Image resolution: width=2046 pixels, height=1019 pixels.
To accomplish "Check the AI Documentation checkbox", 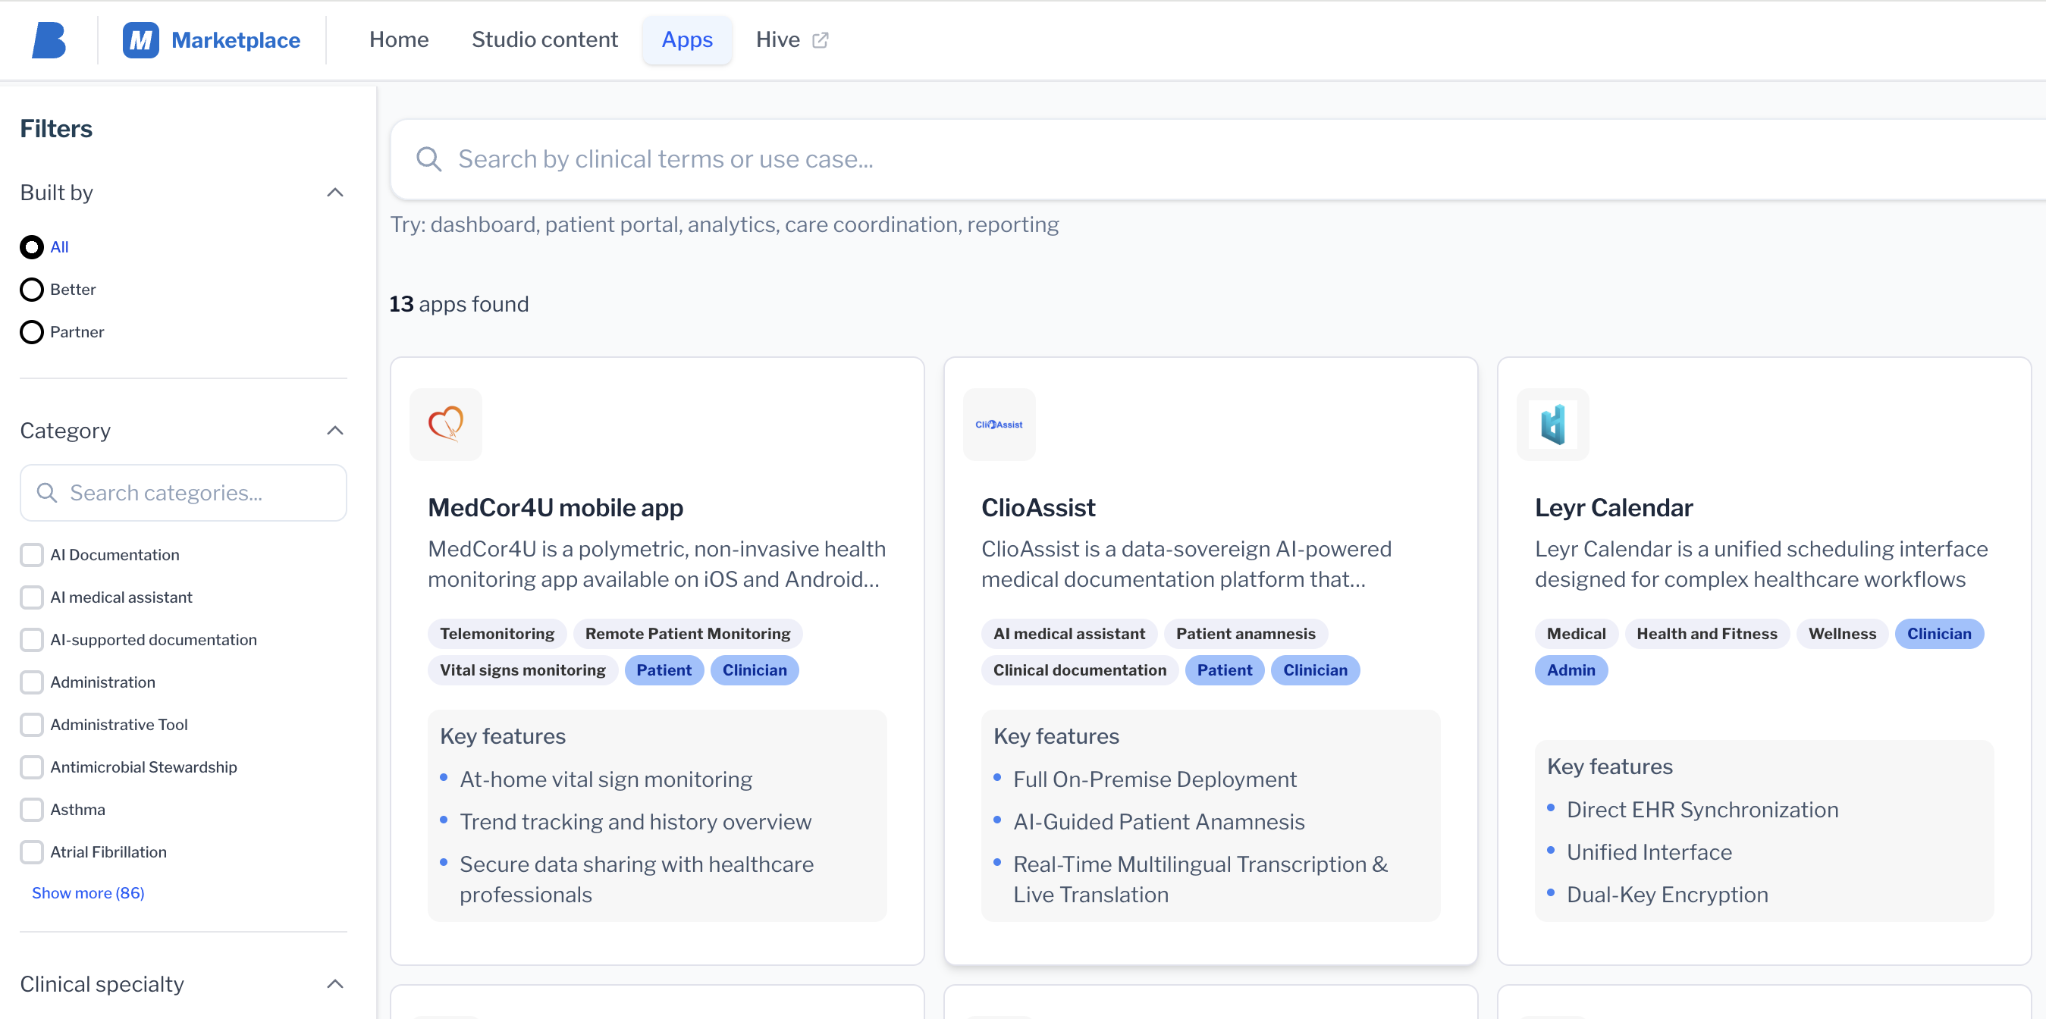I will (x=32, y=554).
